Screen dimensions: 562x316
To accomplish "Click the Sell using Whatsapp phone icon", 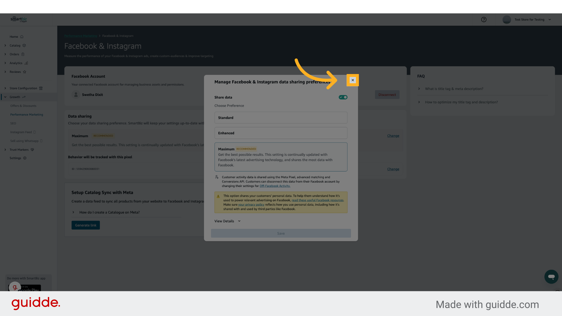I will tap(41, 141).
